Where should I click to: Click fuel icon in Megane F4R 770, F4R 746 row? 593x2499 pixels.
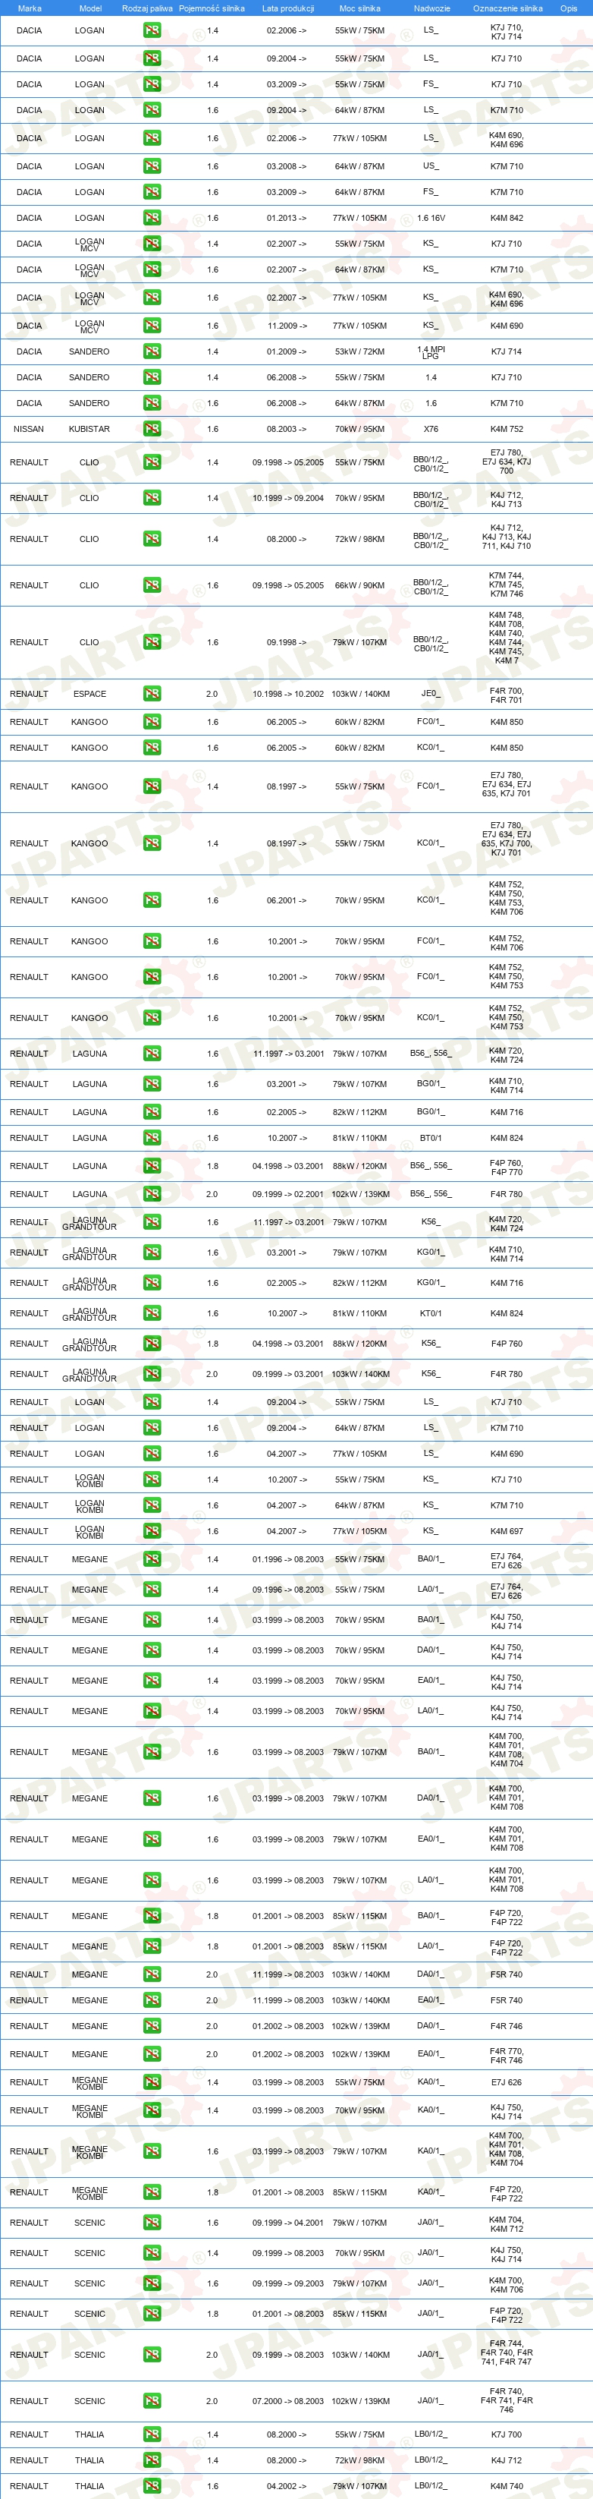(x=152, y=2053)
